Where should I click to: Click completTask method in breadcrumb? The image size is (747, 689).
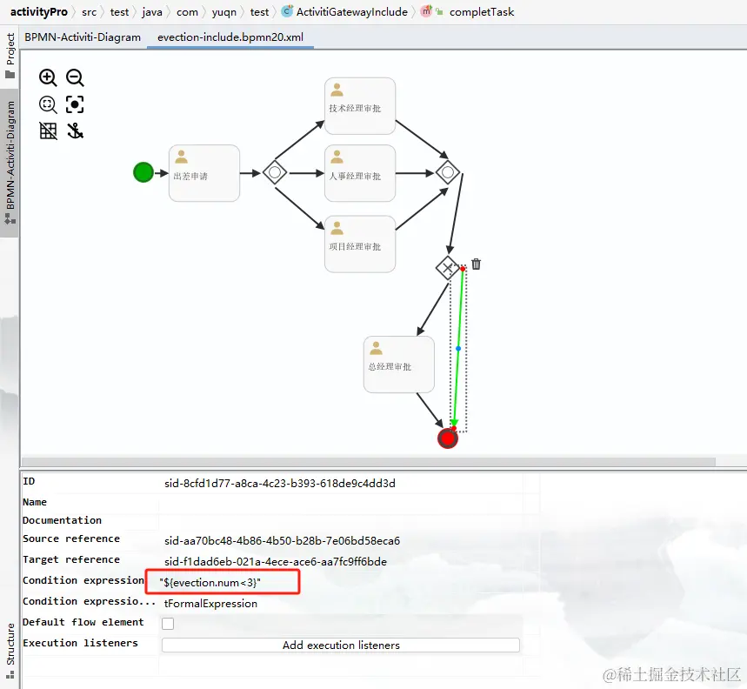click(469, 12)
